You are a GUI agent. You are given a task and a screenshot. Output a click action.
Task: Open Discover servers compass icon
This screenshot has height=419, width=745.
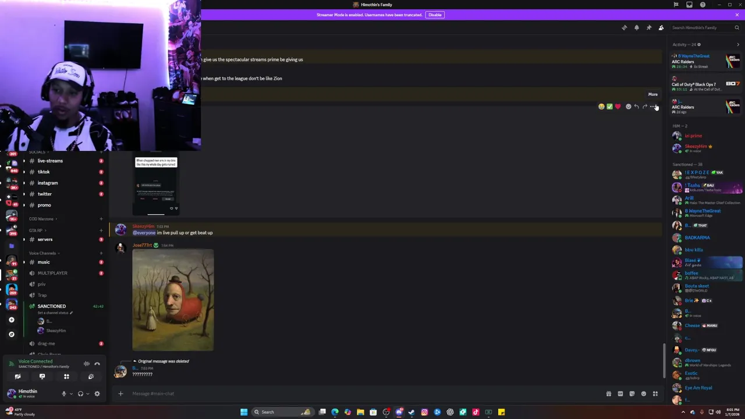coord(11,334)
